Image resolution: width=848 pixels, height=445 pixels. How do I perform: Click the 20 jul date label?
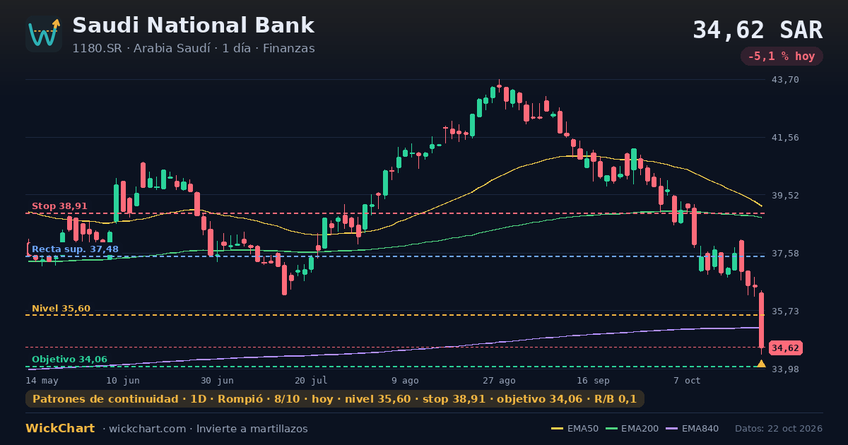tap(311, 380)
